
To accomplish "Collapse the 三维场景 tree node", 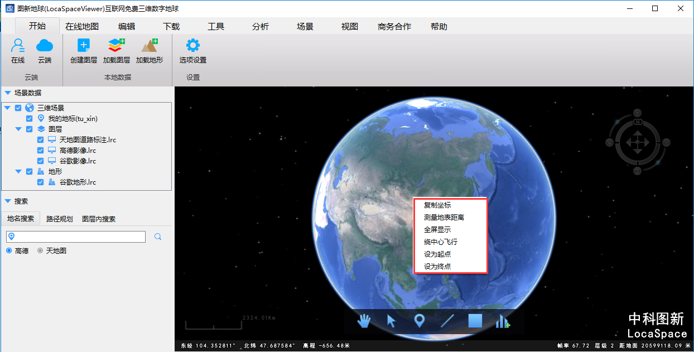I will [7, 108].
